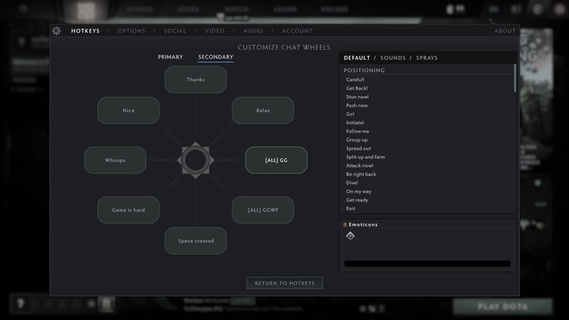569x320 pixels.
Task: Select the Game is hard wheel slot
Action: pos(128,210)
